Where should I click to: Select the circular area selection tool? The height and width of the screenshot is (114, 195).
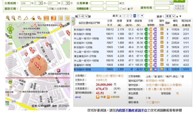(x=67, y=18)
